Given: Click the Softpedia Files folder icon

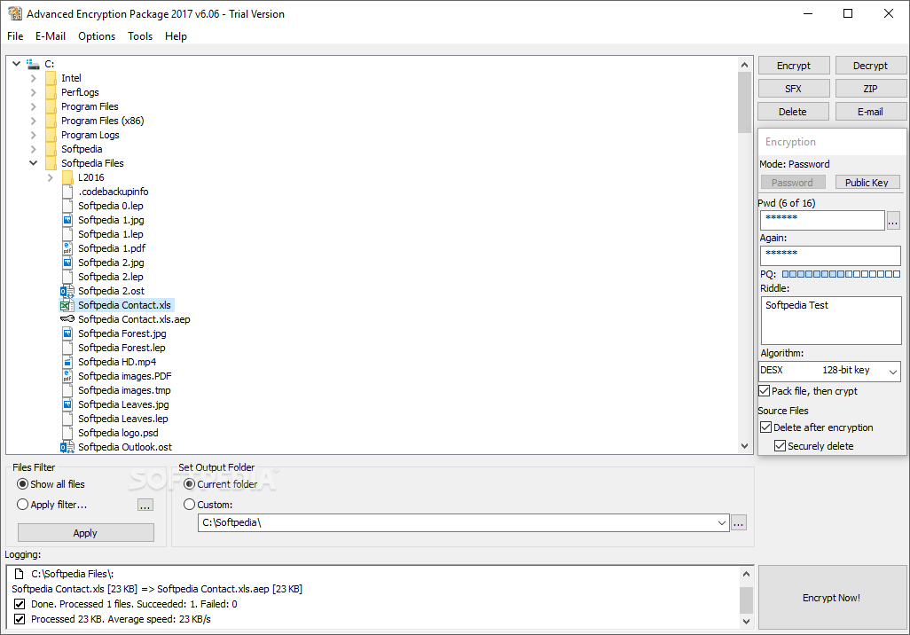Looking at the screenshot, I should point(51,163).
